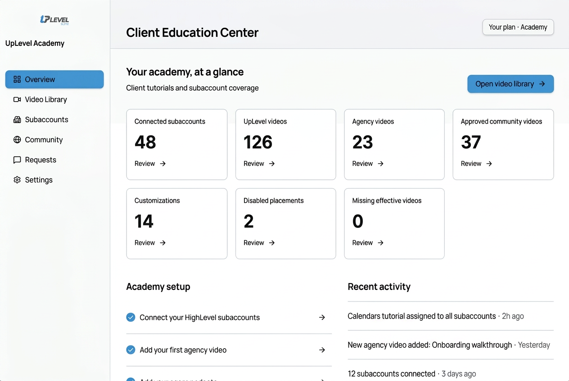Viewport: 569px width, 381px height.
Task: Select the Overview grid icon
Action: coord(17,80)
